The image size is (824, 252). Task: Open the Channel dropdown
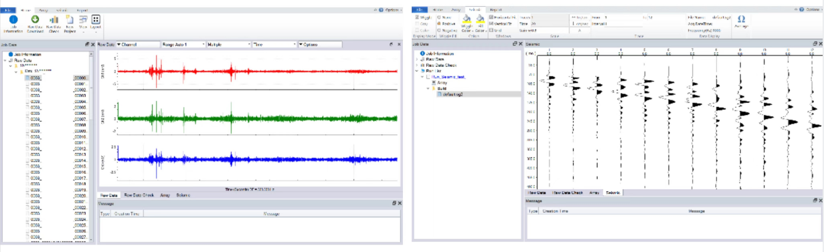tap(137, 44)
